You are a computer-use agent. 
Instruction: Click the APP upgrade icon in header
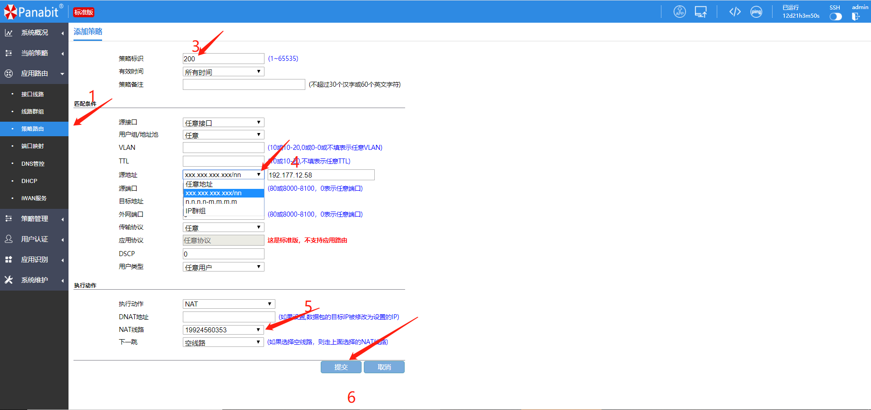tap(679, 12)
